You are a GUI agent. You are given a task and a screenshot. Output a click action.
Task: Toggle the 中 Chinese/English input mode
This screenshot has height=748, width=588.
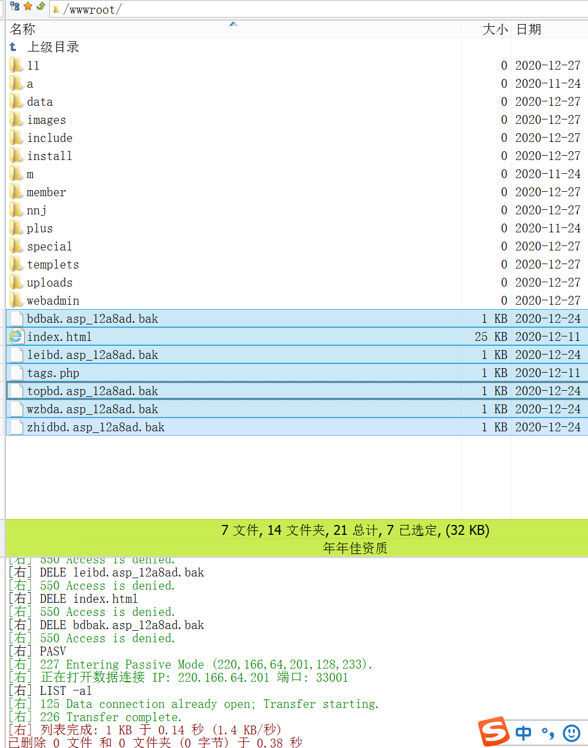click(x=523, y=733)
